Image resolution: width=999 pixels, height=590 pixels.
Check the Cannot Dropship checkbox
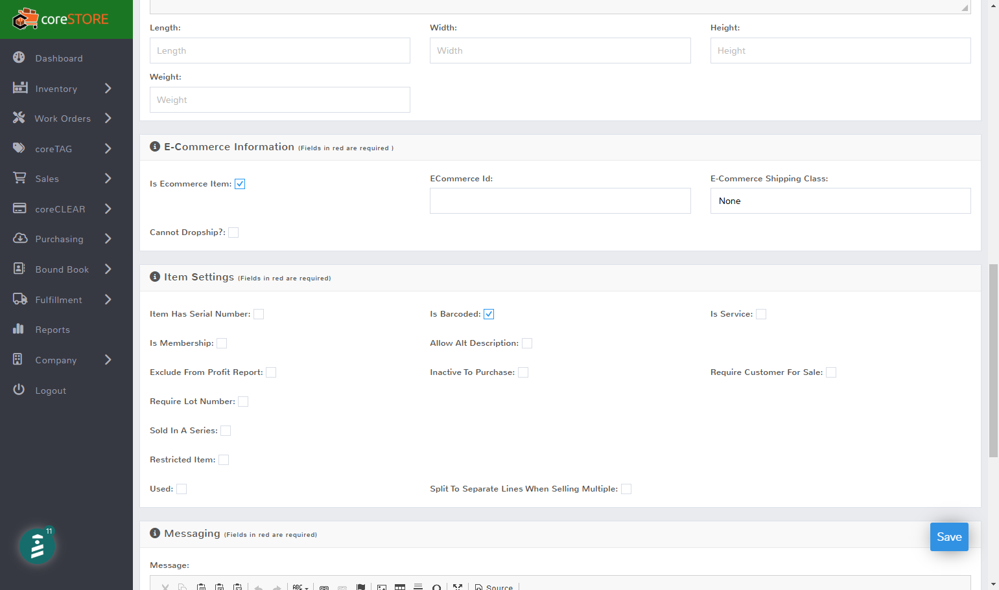coord(233,233)
